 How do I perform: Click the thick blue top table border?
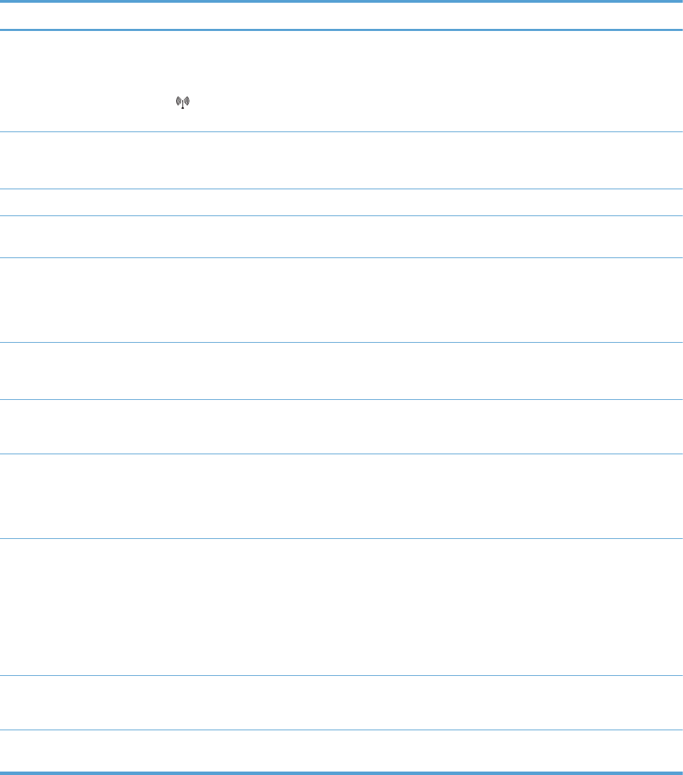(x=341, y=1)
